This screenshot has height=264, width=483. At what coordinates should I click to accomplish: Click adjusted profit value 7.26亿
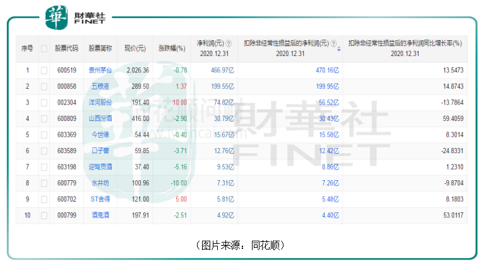click(x=330, y=183)
